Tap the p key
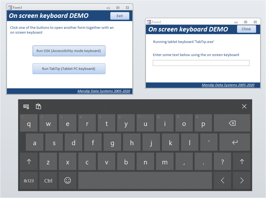 pyautogui.click(x=203, y=123)
